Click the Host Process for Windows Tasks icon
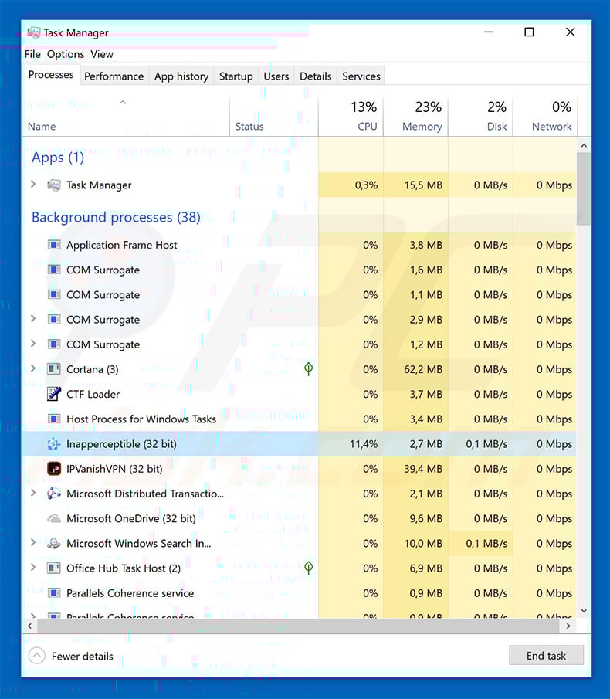The image size is (610, 699). pyautogui.click(x=54, y=419)
